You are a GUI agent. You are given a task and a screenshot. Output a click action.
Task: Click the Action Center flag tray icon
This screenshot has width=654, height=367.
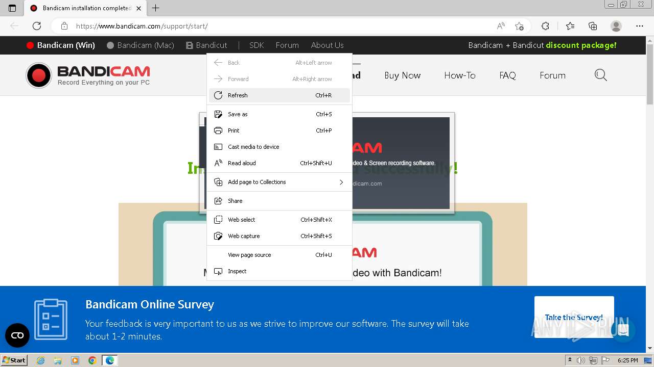pos(604,360)
